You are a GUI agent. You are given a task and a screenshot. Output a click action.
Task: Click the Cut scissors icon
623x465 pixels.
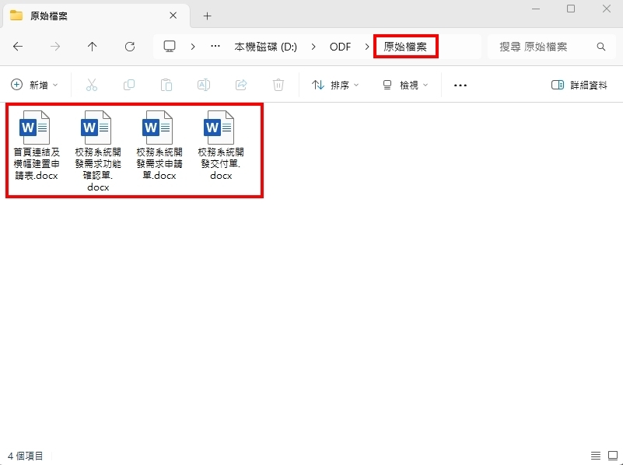click(x=92, y=85)
